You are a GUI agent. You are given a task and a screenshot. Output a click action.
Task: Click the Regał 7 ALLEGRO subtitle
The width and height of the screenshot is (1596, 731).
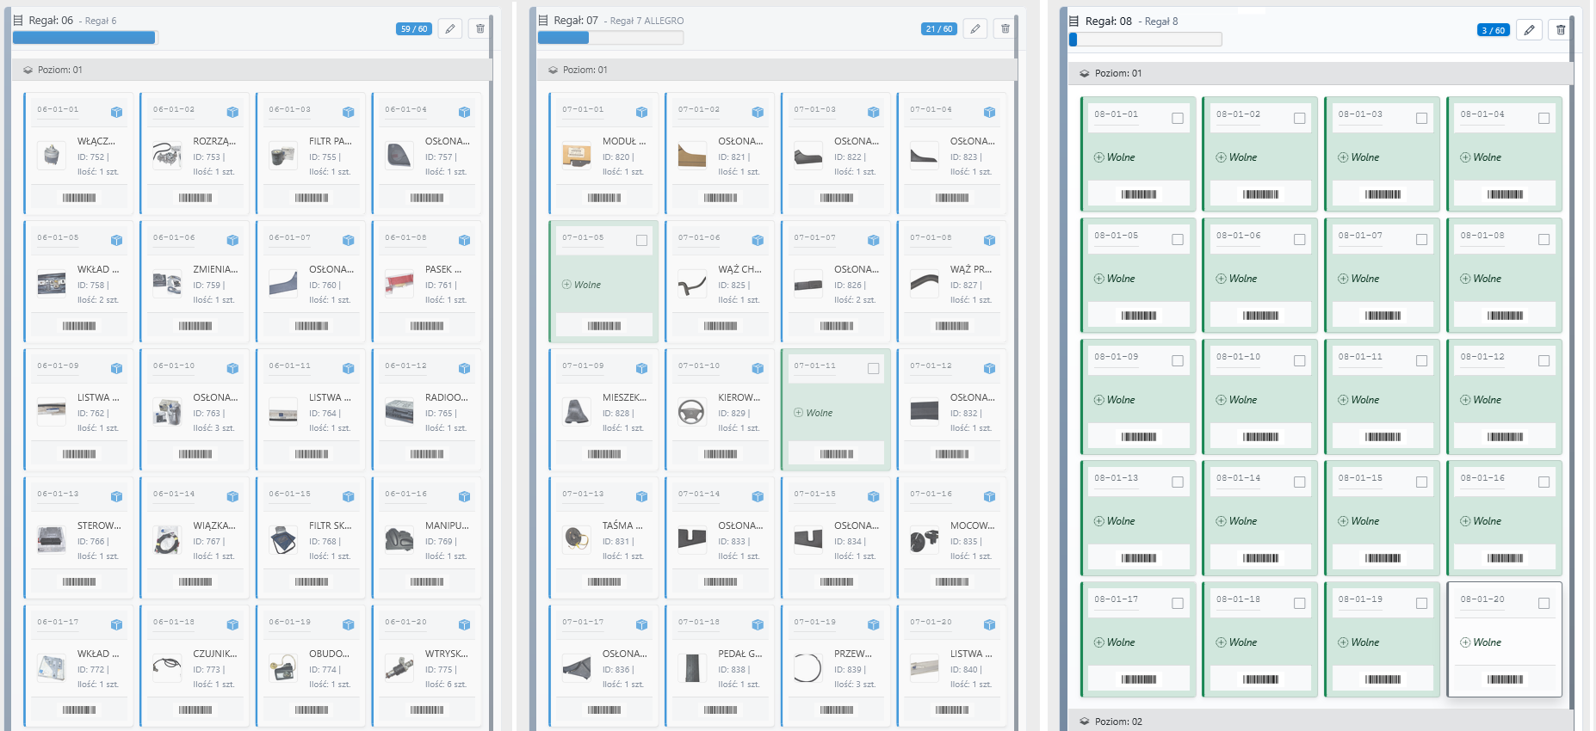(646, 21)
